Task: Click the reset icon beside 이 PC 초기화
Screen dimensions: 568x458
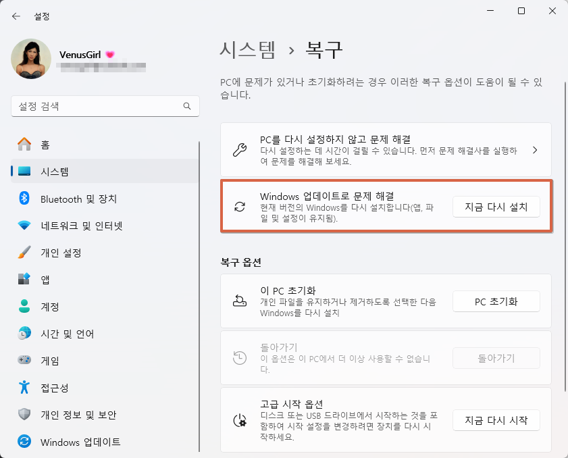Action: 240,301
